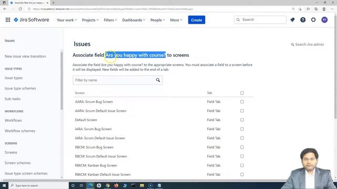Open the Jira app switcher grid
The image size is (337, 189).
click(x=8, y=20)
